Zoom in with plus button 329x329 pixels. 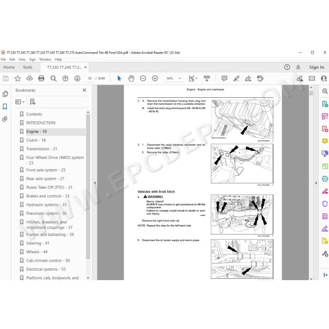[x=155, y=78]
